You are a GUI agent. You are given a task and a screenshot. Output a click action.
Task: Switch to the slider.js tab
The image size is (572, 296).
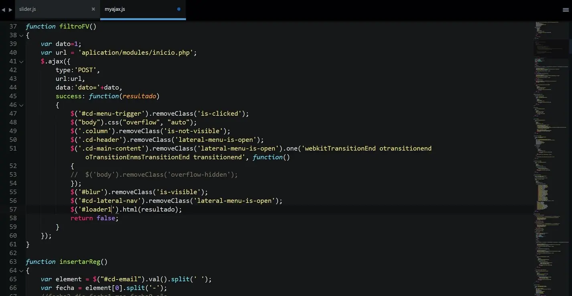coord(28,9)
